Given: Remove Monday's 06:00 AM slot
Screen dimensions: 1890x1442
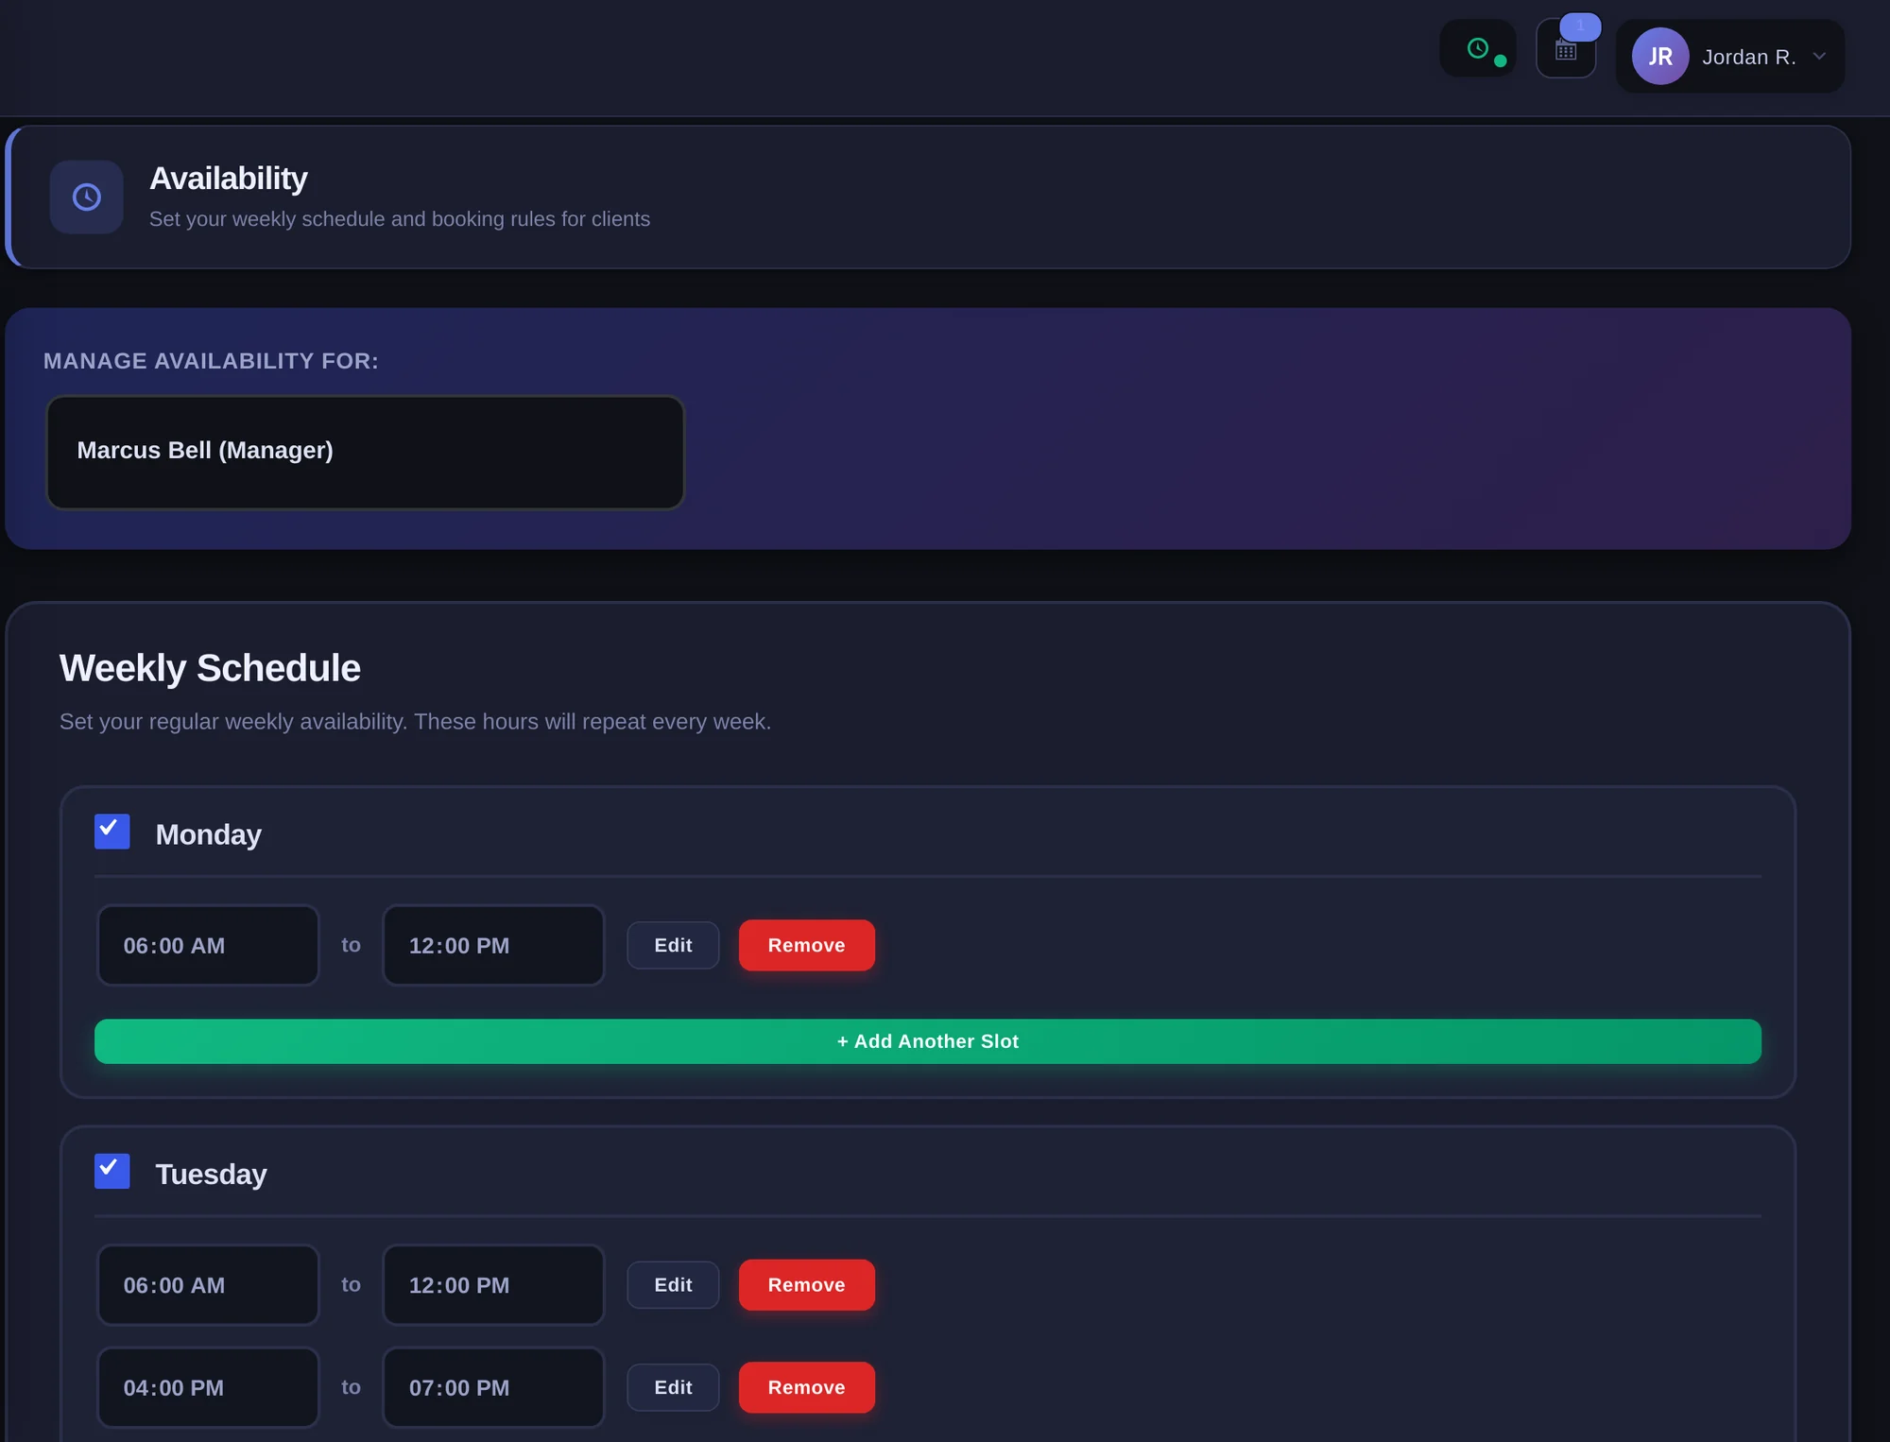Looking at the screenshot, I should click(806, 945).
